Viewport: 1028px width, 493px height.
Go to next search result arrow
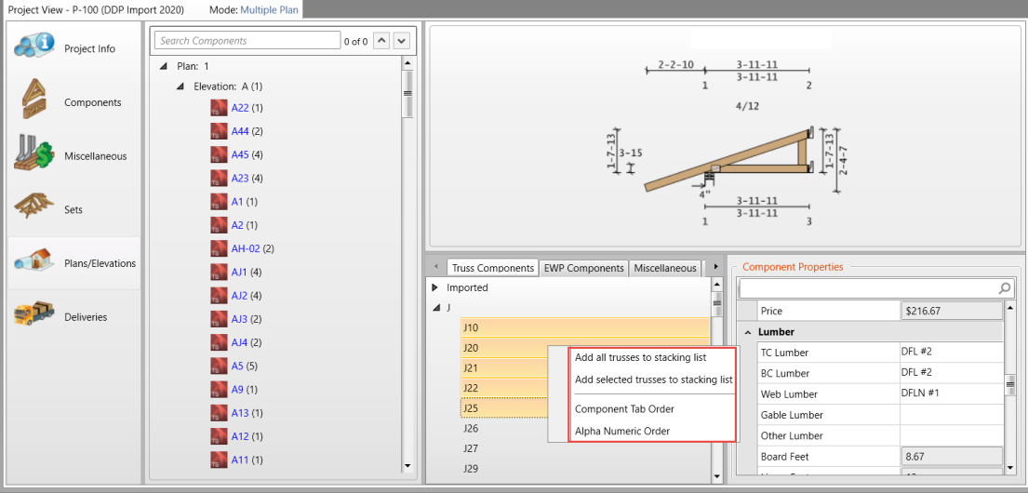coord(401,41)
